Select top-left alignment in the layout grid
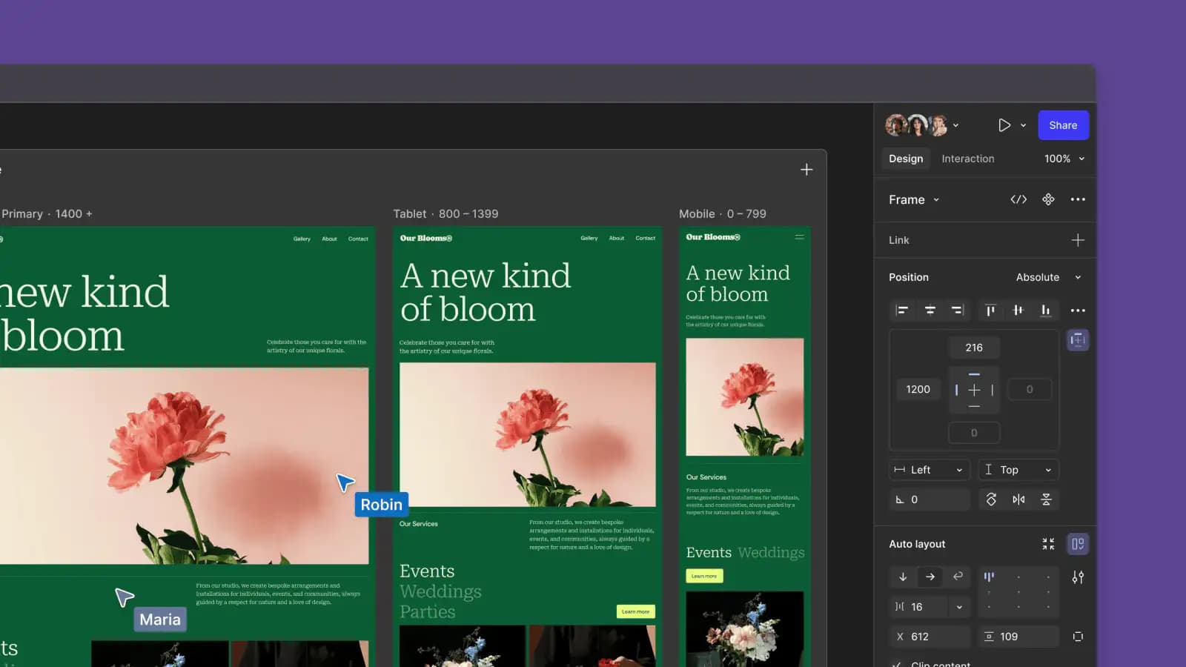The height and width of the screenshot is (667, 1186). click(989, 577)
